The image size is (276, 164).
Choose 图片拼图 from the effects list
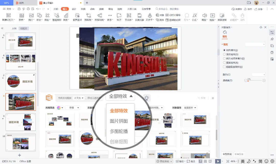pyautogui.click(x=119, y=121)
